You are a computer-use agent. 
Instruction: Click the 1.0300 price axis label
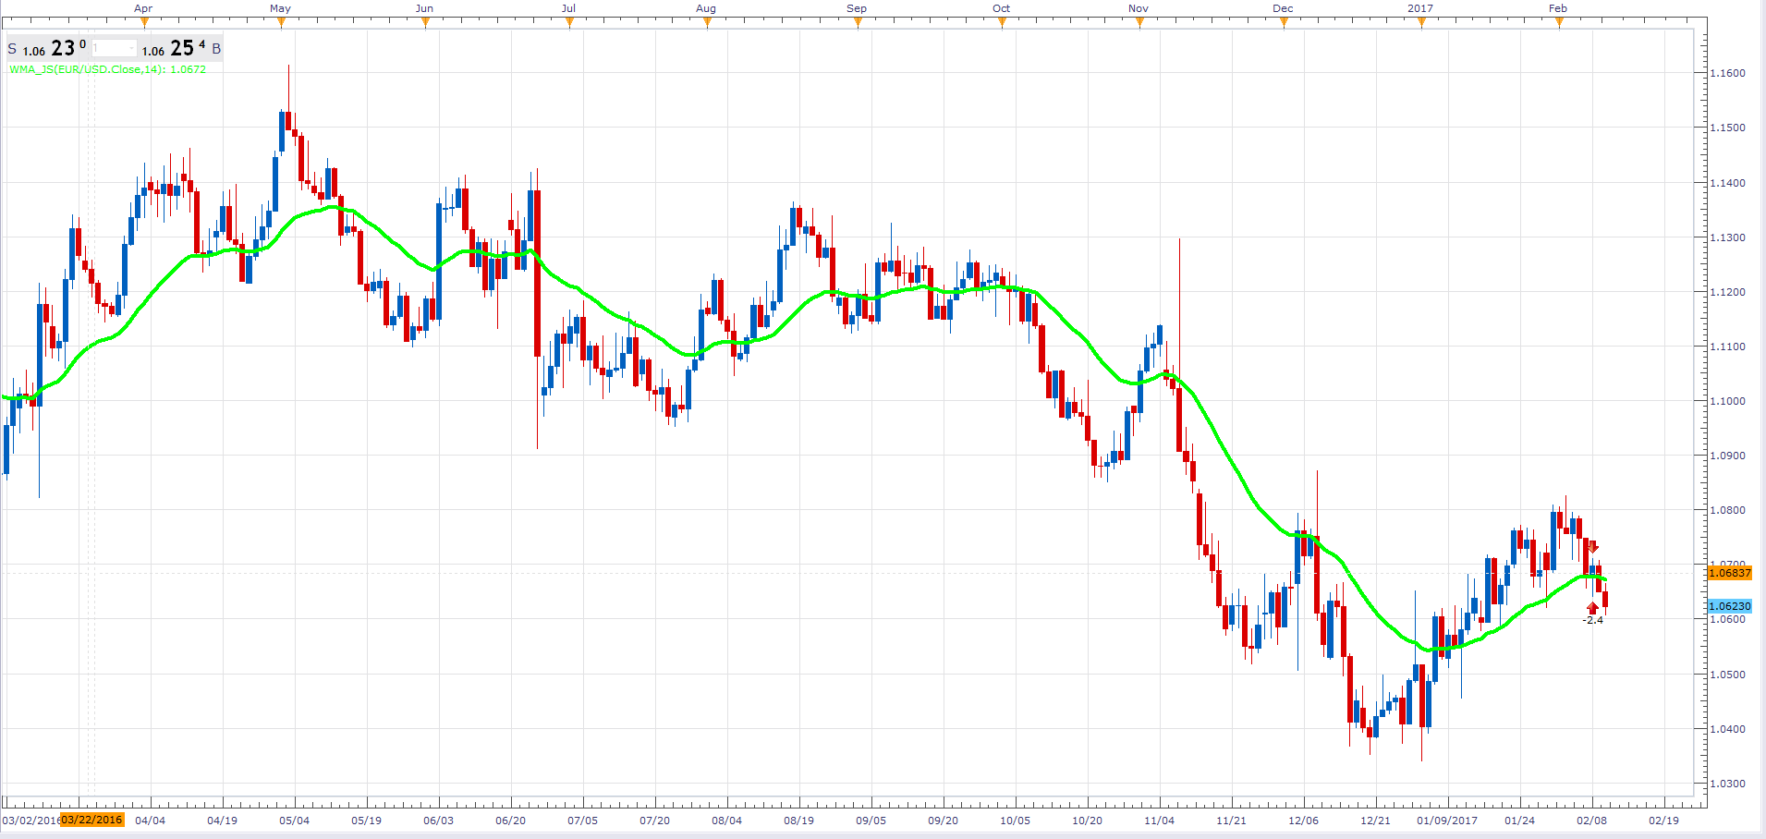pyautogui.click(x=1728, y=784)
